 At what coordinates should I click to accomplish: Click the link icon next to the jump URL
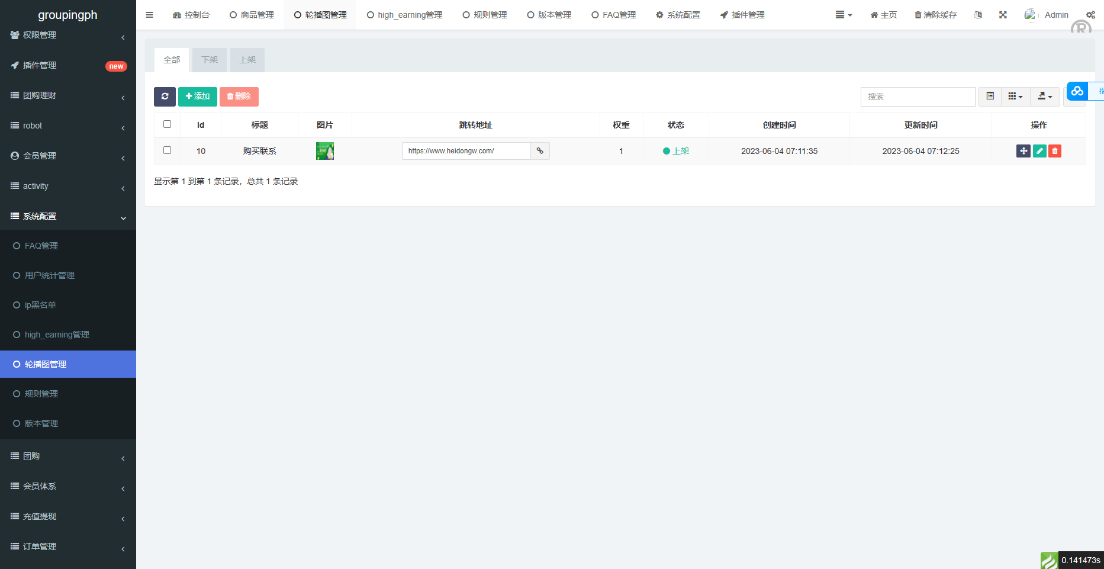539,151
